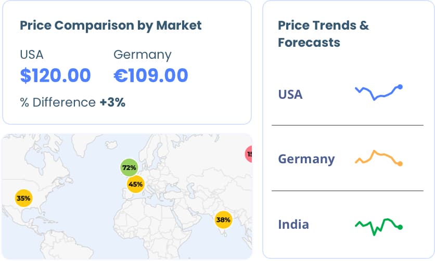The image size is (435, 261).
Task: Click the 35% marker over North America
Action: click(23, 198)
